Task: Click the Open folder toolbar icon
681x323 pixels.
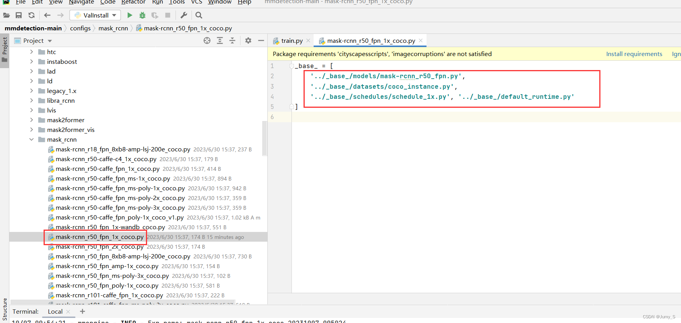Action: click(7, 15)
